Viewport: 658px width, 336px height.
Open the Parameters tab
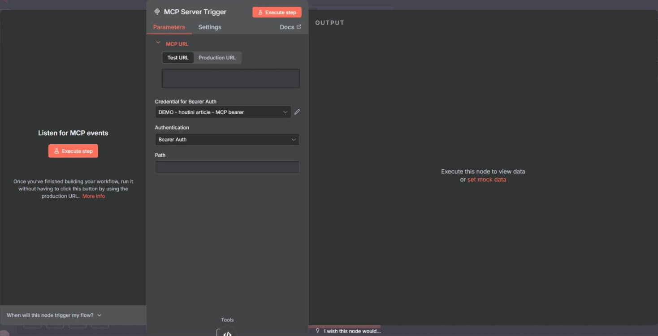169,27
